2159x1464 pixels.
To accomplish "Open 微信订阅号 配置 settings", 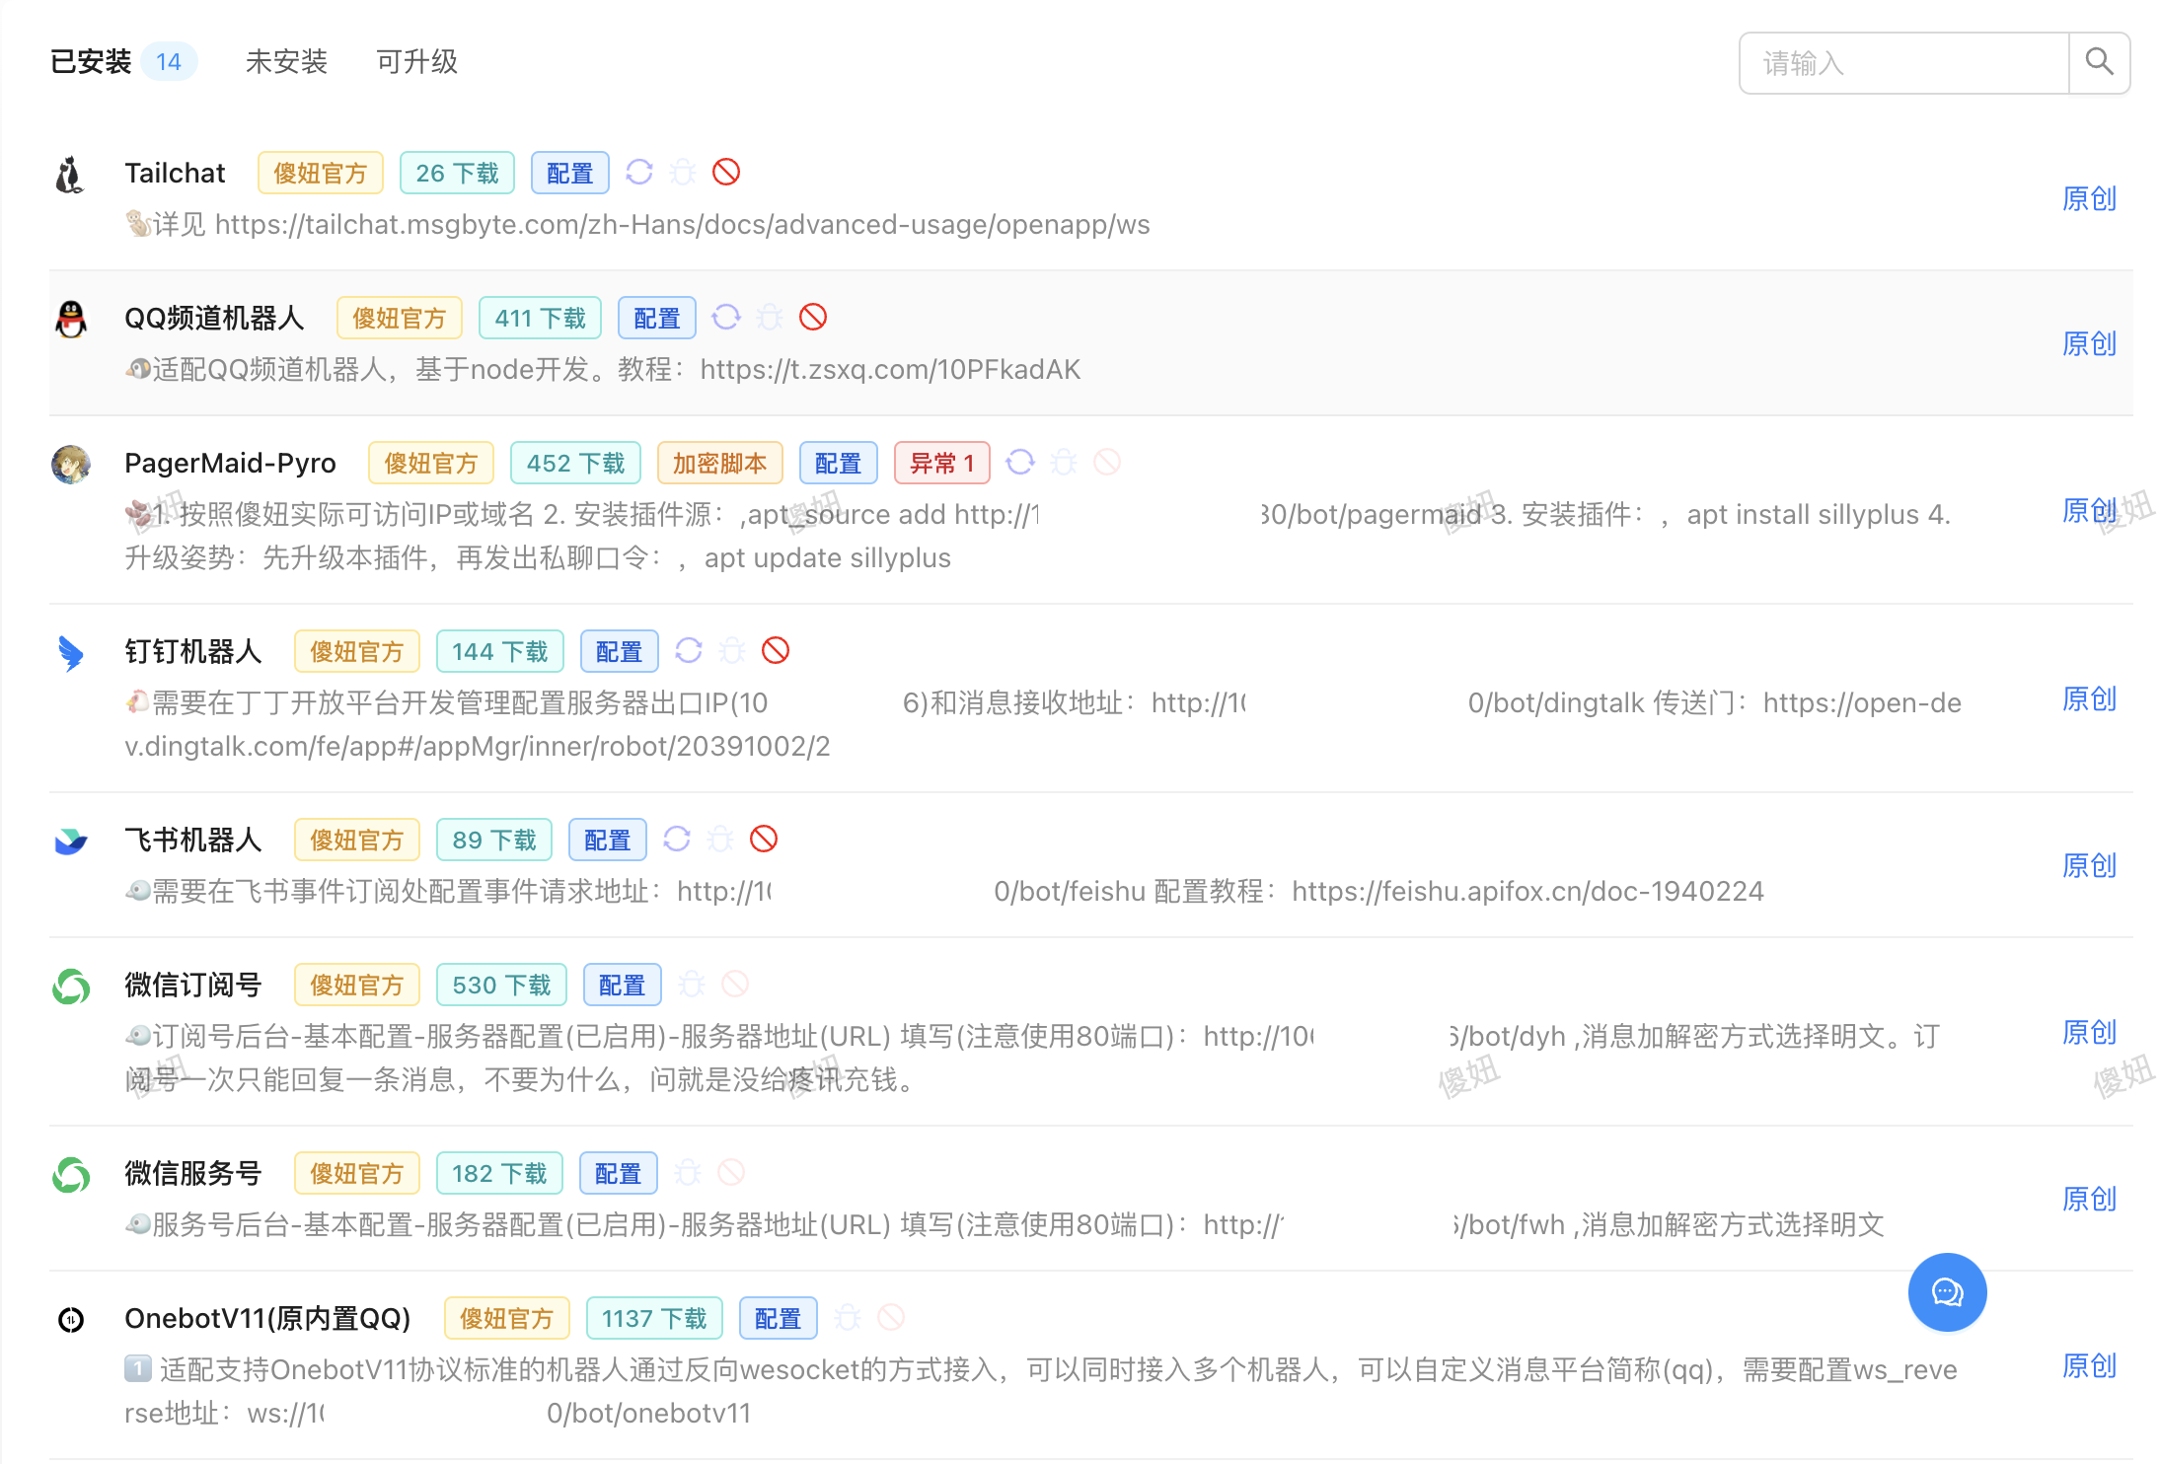I will 622,986.
